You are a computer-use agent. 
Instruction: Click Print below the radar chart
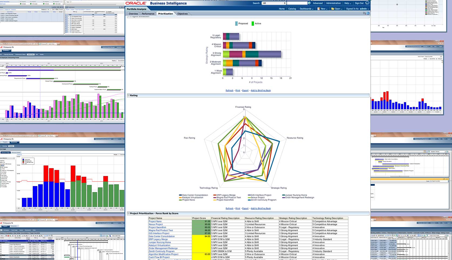coord(238,208)
